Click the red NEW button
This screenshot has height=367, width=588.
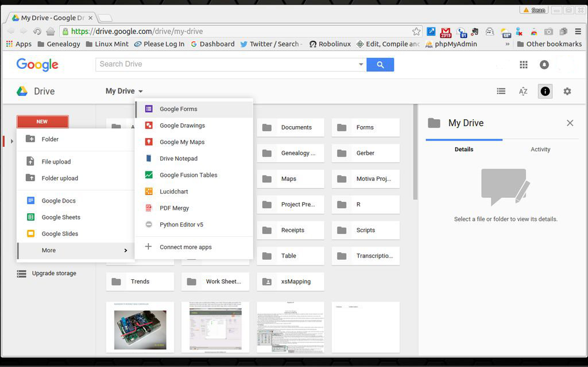(x=42, y=122)
